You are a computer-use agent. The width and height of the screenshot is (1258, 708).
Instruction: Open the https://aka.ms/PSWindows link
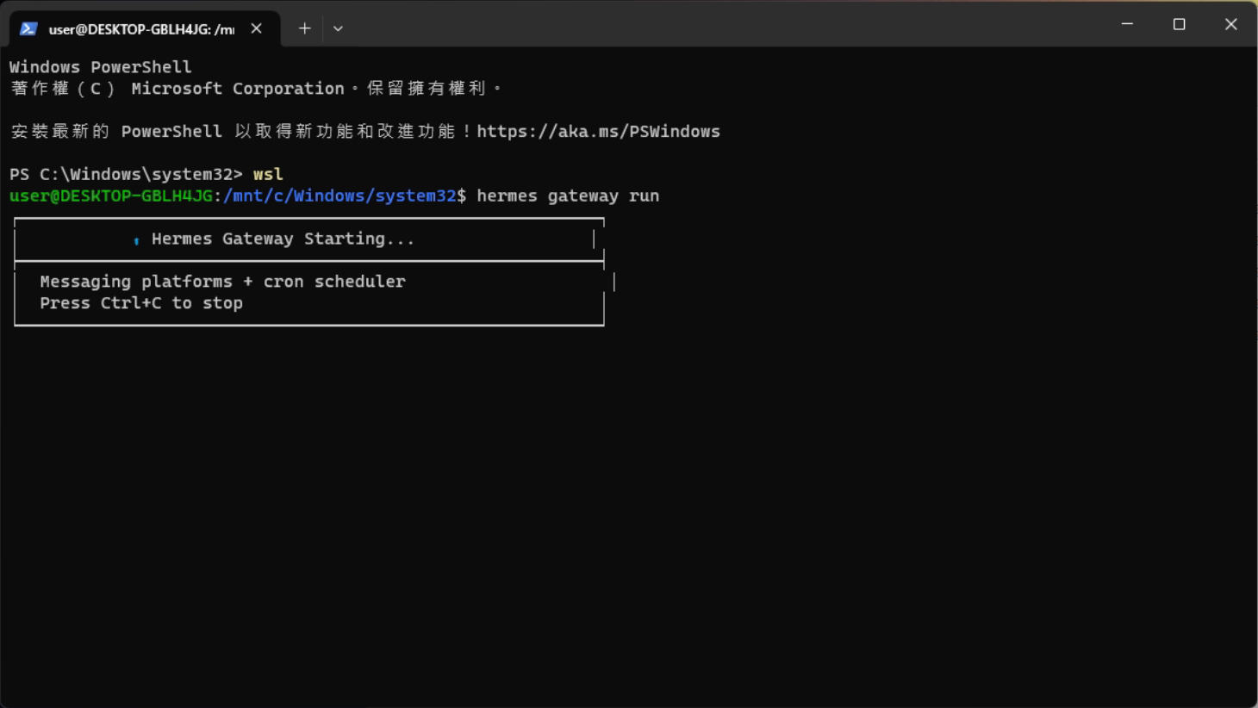tap(598, 132)
